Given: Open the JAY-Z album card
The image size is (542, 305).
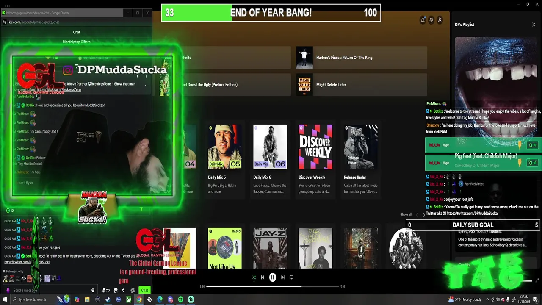Looking at the screenshot, I should tap(270, 248).
